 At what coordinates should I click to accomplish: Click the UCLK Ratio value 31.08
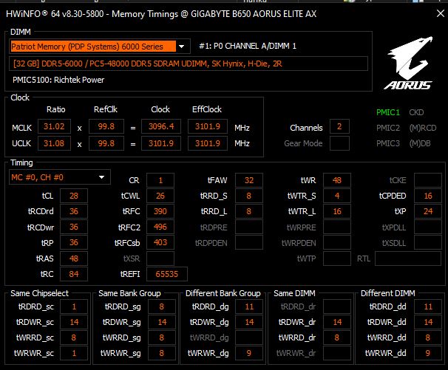pyautogui.click(x=54, y=143)
